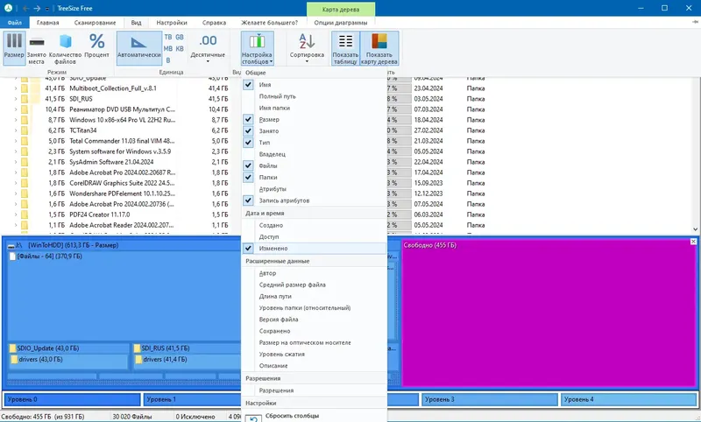Click the reset icon beside Сбросить столбцы
The image size is (701, 422).
coord(253,418)
